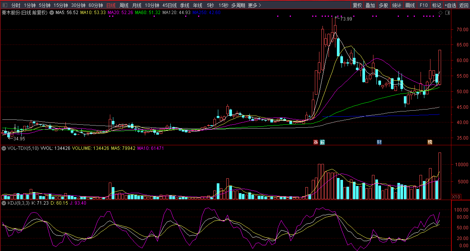Click the D: 60.15 value
Viewport: 470px width, 251px height.
coord(60,203)
